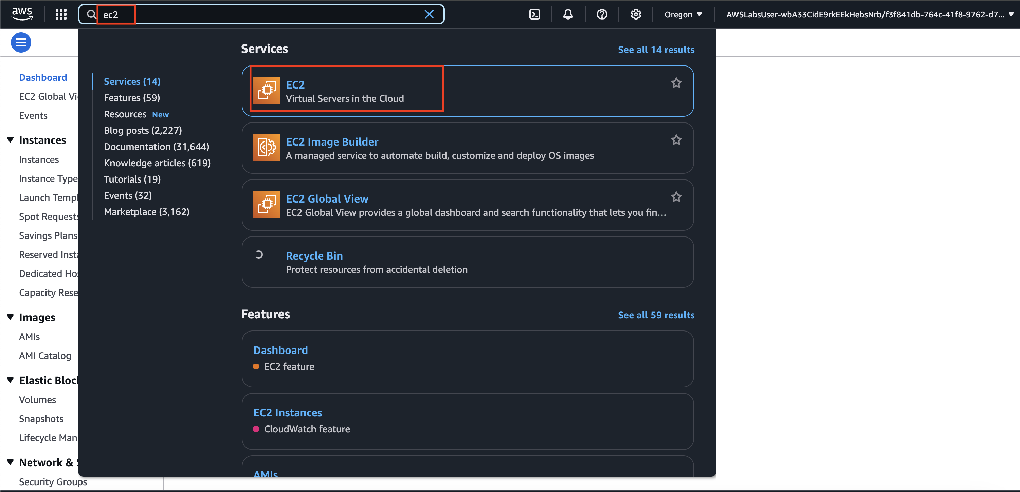Filter results by Features (59)
This screenshot has width=1020, height=492.
tap(131, 98)
